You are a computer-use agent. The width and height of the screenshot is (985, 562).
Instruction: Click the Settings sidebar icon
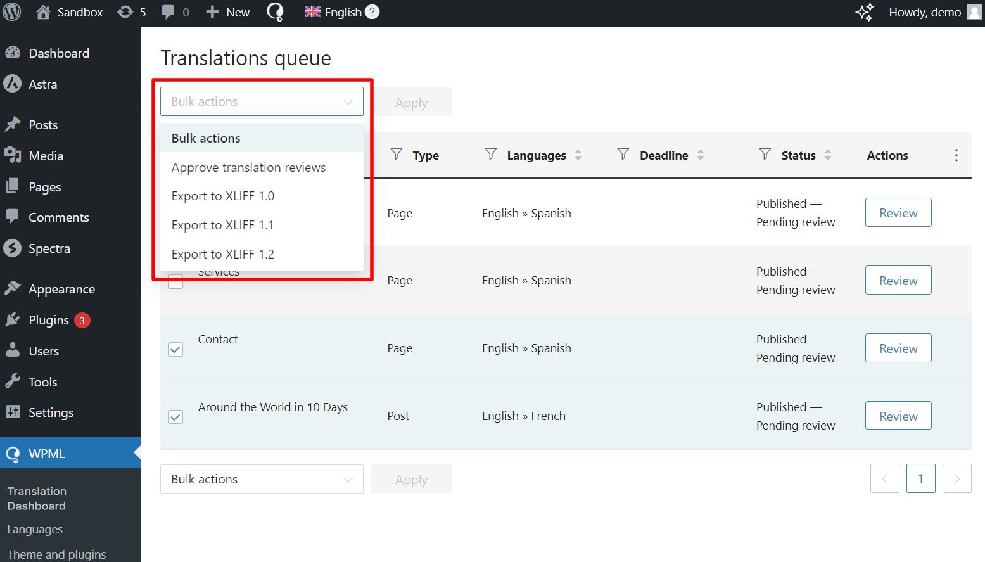pos(13,412)
